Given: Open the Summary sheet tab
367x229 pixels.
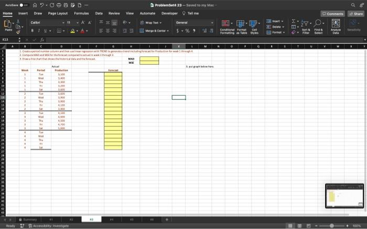Looking at the screenshot, I should point(28,220).
